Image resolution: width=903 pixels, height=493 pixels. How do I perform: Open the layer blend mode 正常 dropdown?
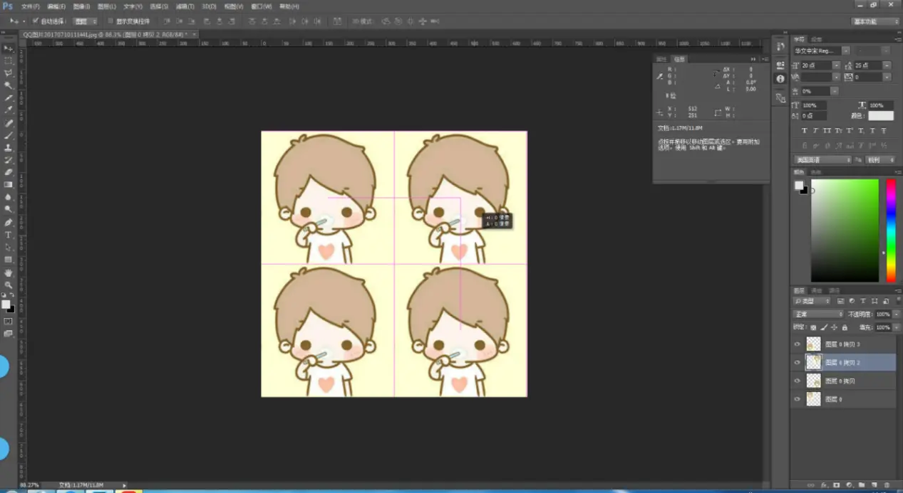pos(819,314)
